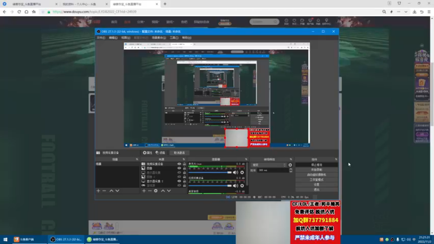This screenshot has height=244, width=434.
Task: Mute the first mixer channel speaker icon
Action: (235, 172)
